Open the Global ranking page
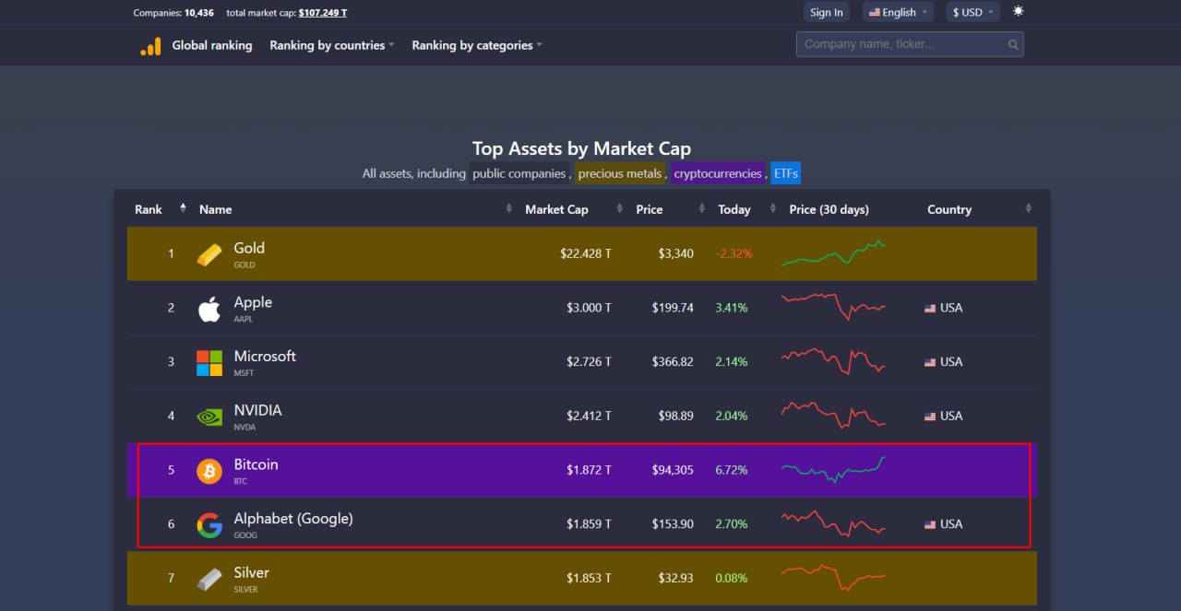The width and height of the screenshot is (1181, 611). [x=211, y=45]
